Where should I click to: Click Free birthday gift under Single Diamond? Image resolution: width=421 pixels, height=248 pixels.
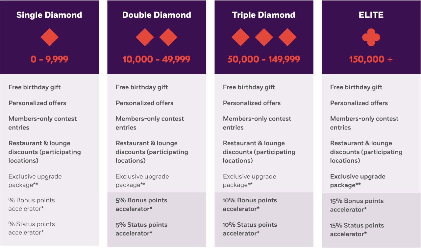[35, 87]
